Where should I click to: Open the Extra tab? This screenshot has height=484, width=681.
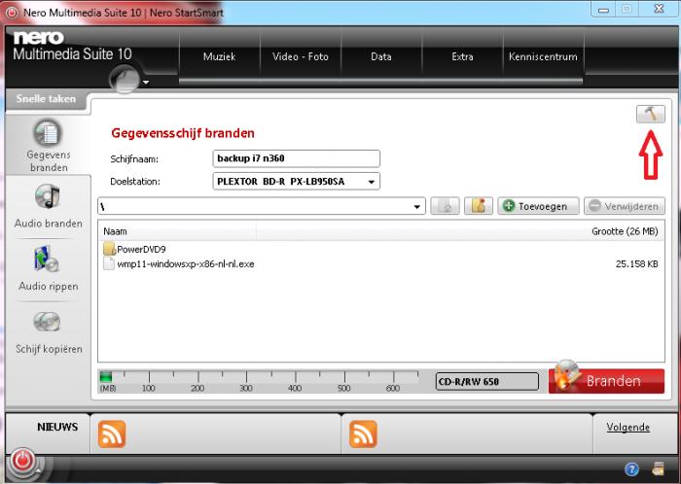point(462,56)
